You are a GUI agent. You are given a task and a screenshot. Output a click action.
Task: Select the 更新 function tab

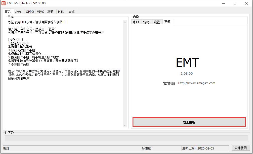point(167,22)
